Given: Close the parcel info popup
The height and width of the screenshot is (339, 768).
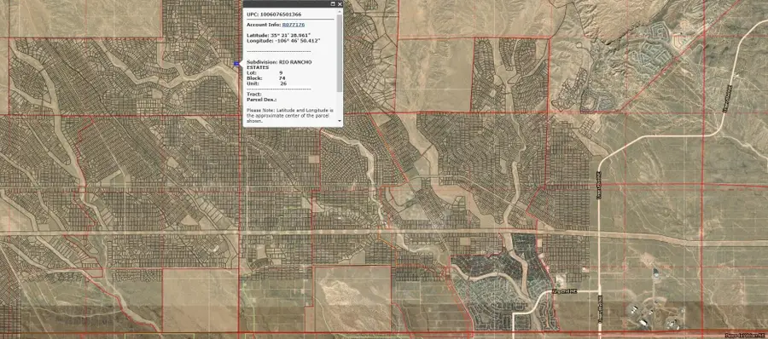Looking at the screenshot, I should [340, 4].
